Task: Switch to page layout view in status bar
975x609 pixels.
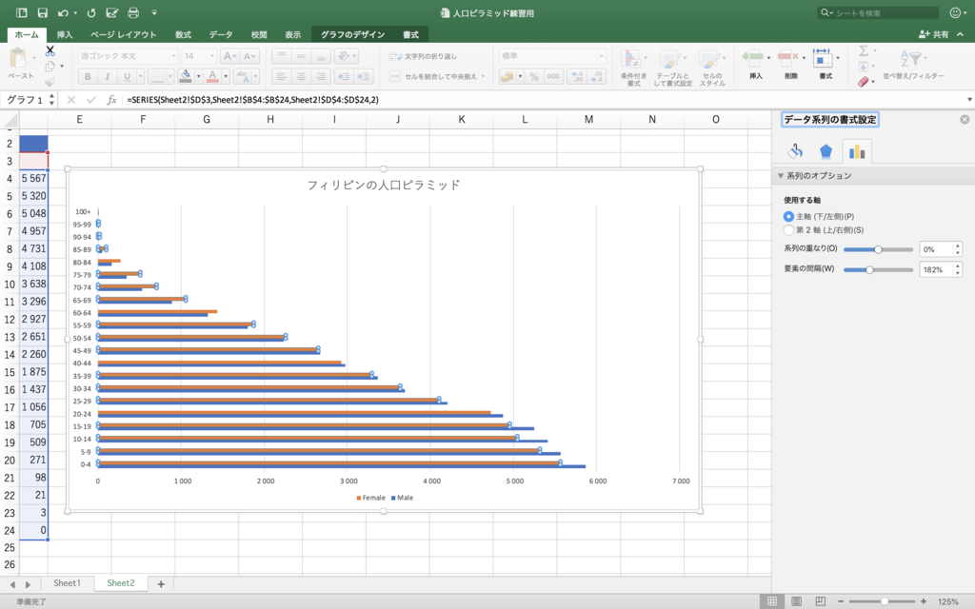Action: click(x=797, y=601)
